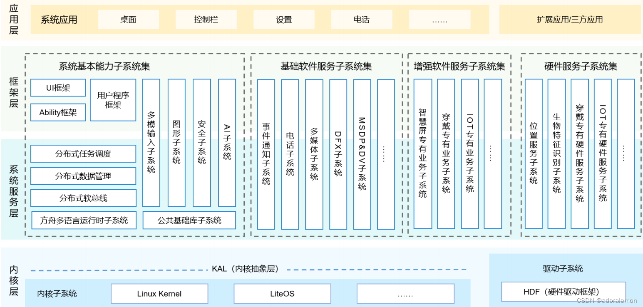Click the 分布式任务调度 box
This screenshot has width=643, height=307.
click(83, 153)
